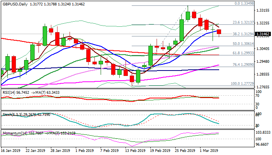Select the 1 Feb 2019 date marker
This screenshot has width=272, height=155.
84,150
